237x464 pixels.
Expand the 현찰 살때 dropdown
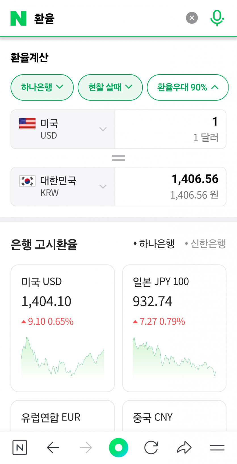(110, 87)
